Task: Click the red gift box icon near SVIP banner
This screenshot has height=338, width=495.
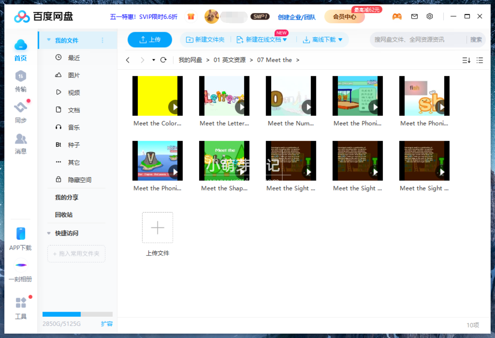Action: tap(191, 16)
